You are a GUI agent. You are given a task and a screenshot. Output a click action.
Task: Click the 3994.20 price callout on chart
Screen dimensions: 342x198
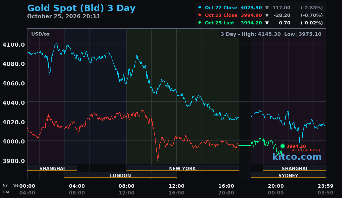(296, 146)
